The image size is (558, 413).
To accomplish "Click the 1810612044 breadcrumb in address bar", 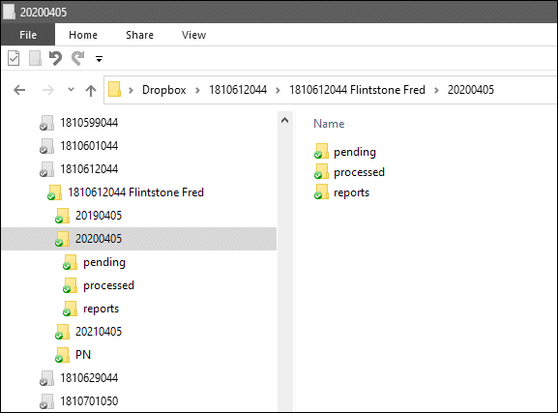I will pyautogui.click(x=238, y=90).
